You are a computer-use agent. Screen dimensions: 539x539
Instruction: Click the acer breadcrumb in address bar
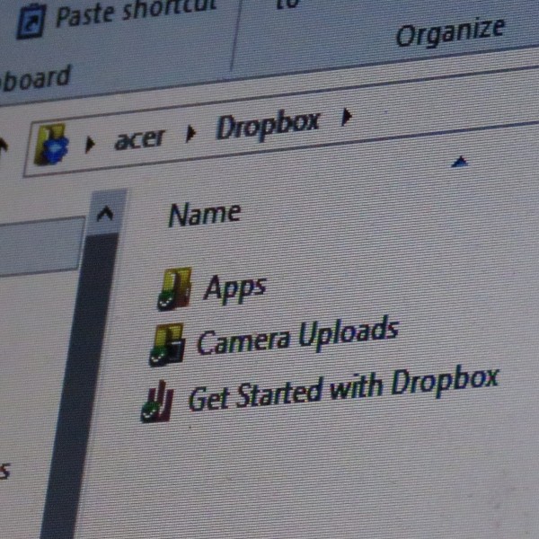click(x=140, y=139)
